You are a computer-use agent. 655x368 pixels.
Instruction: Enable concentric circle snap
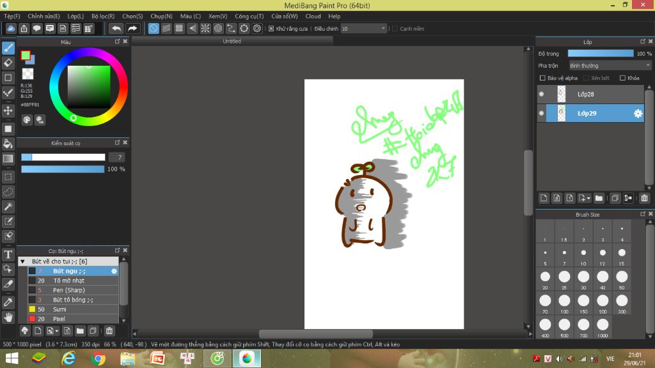pyautogui.click(x=218, y=28)
